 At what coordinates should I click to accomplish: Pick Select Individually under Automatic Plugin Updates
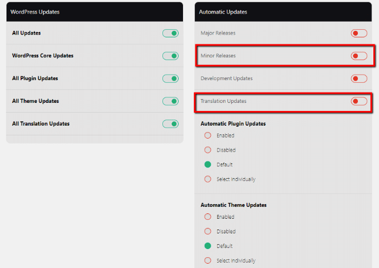coord(207,179)
